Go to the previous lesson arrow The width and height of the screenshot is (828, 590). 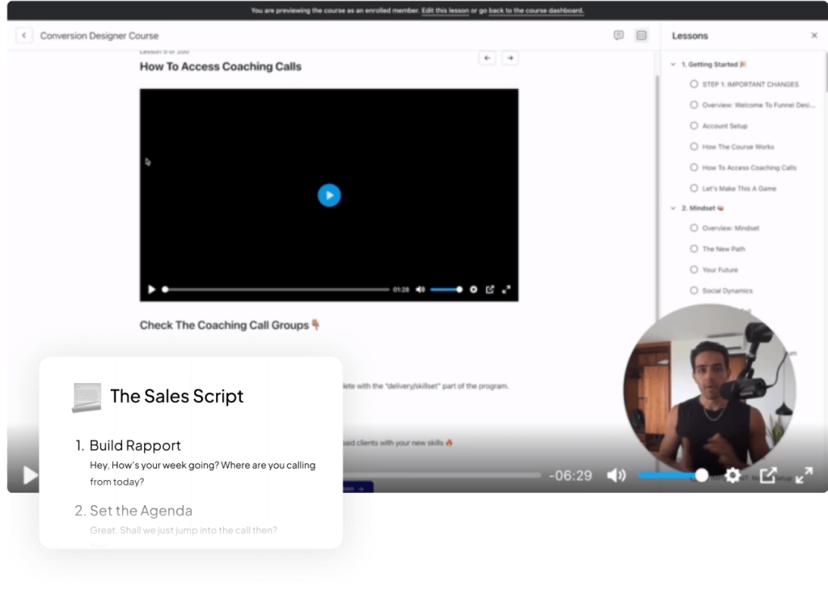pyautogui.click(x=487, y=58)
